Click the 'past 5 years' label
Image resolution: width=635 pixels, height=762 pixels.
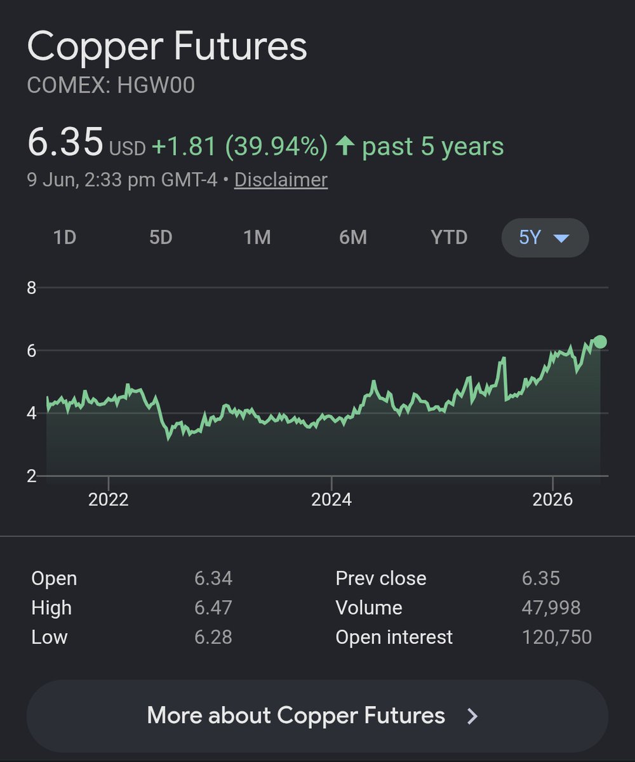tap(433, 147)
